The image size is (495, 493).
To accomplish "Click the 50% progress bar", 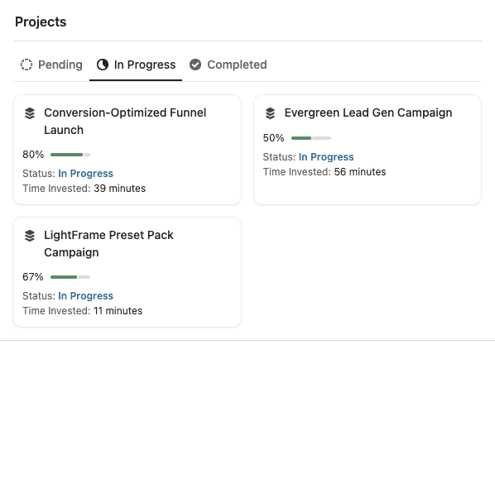I will point(311,138).
